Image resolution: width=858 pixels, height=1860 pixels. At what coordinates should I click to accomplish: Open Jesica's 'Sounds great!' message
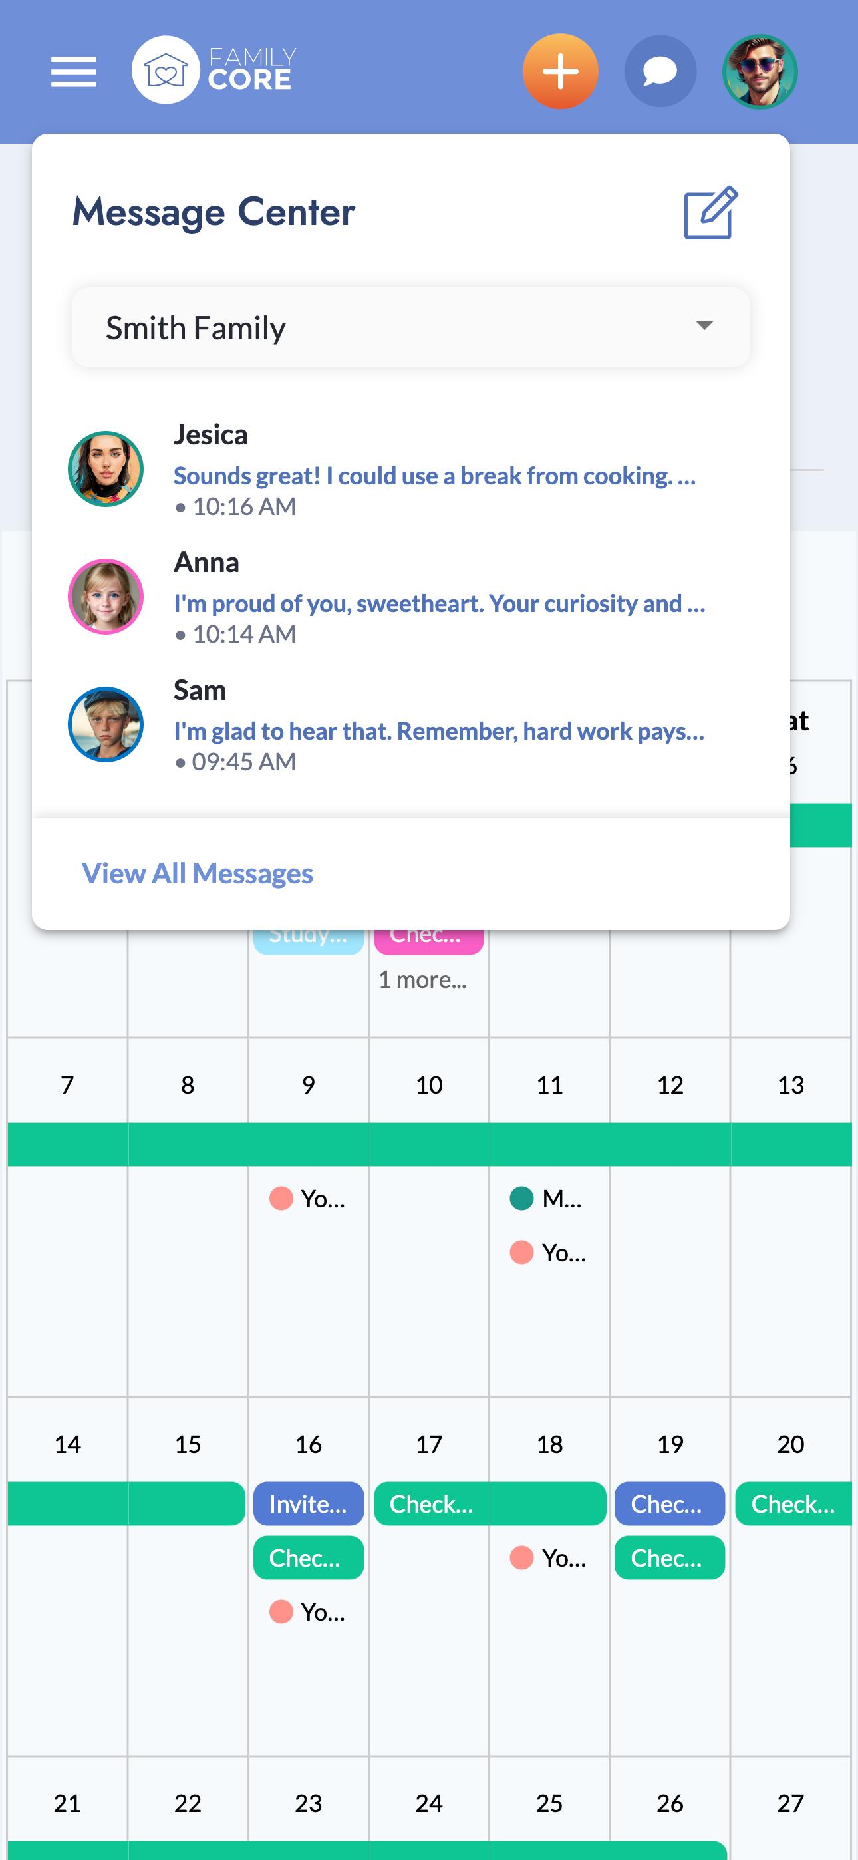pos(435,476)
